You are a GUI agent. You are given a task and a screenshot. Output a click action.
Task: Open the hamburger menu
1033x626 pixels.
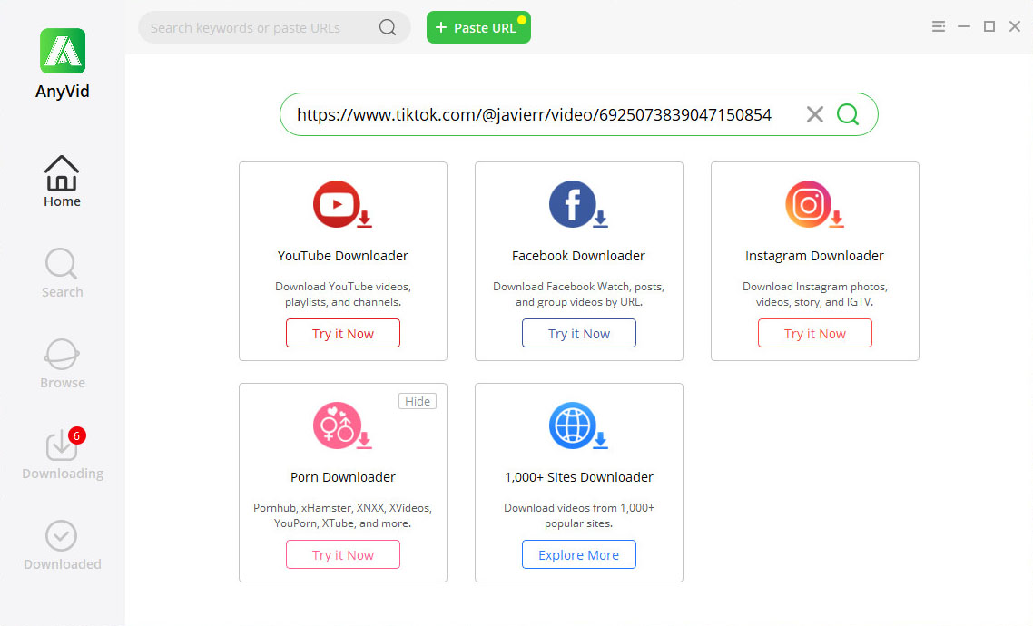(x=938, y=26)
